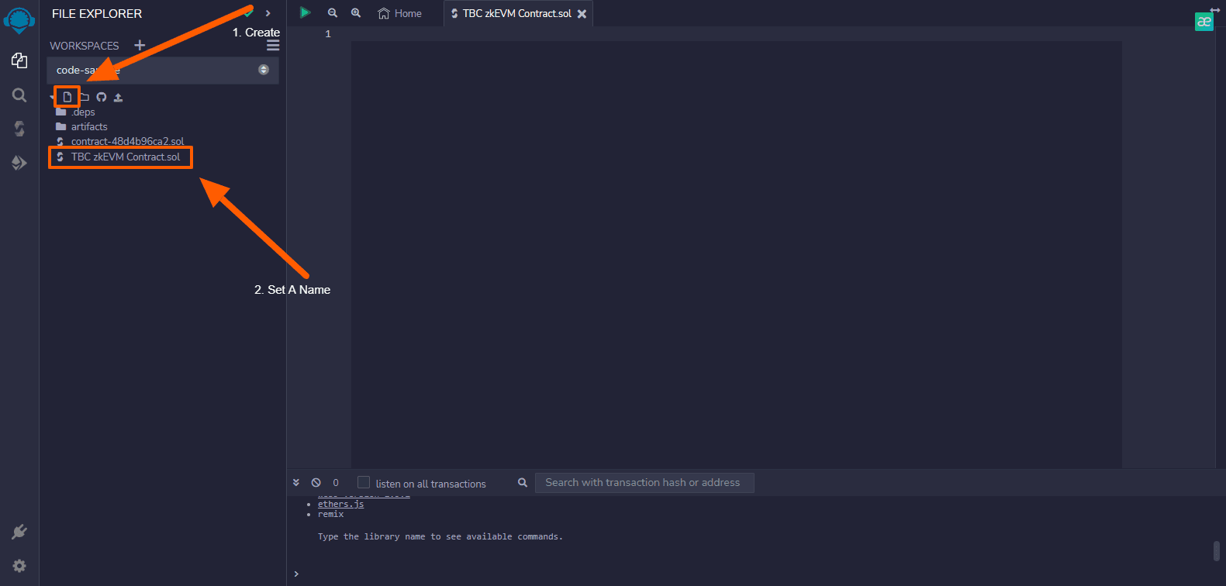1226x586 pixels.
Task: Click the pending transactions count 0
Action: pos(336,482)
